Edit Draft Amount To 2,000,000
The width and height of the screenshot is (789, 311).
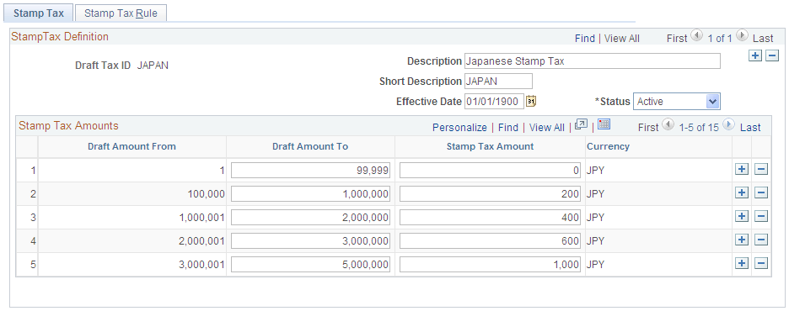pos(310,217)
